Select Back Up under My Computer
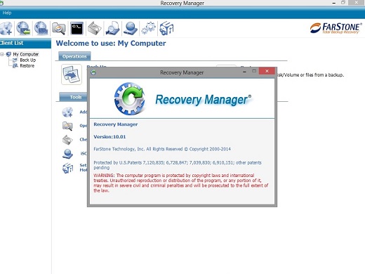 pyautogui.click(x=28, y=60)
